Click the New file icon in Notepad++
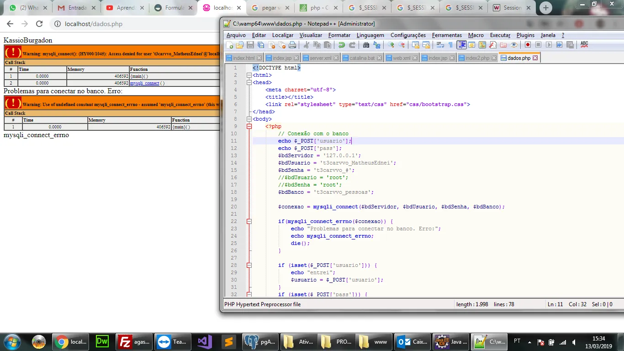 [x=230, y=45]
